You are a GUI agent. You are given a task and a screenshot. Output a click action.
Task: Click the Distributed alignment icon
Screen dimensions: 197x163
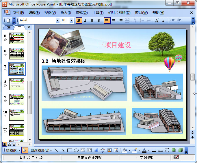127,20
